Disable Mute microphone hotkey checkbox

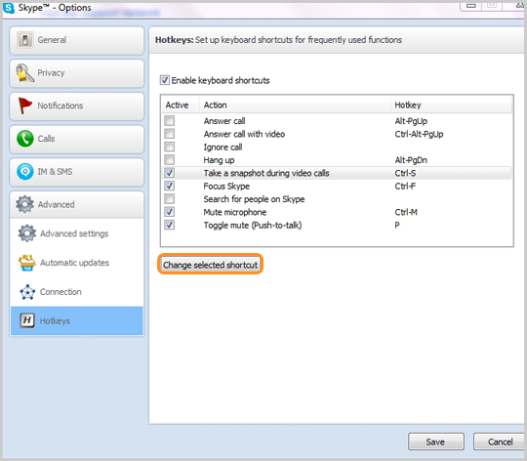170,212
